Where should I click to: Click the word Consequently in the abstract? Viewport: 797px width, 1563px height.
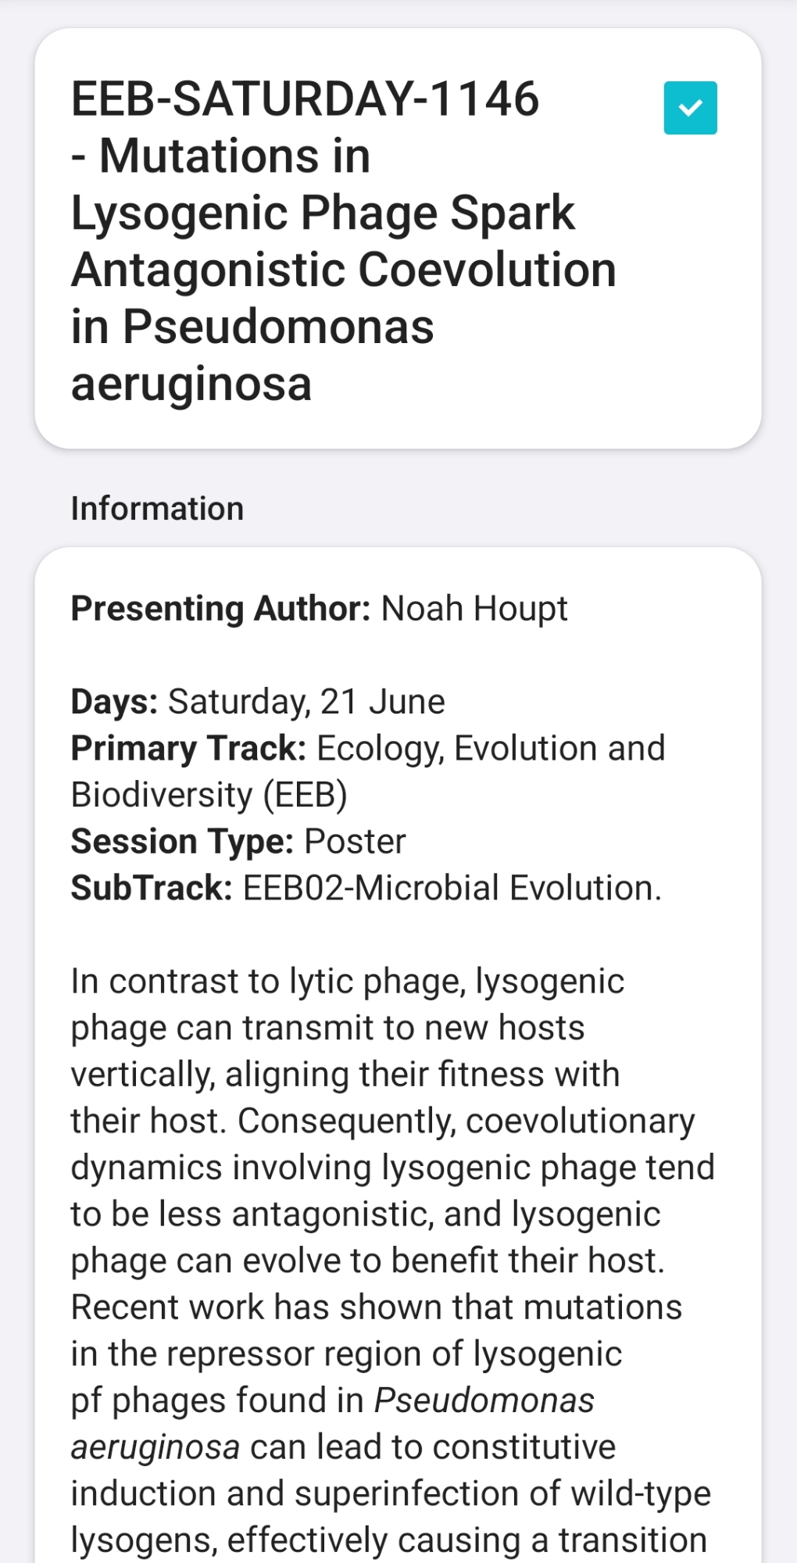(x=346, y=1121)
